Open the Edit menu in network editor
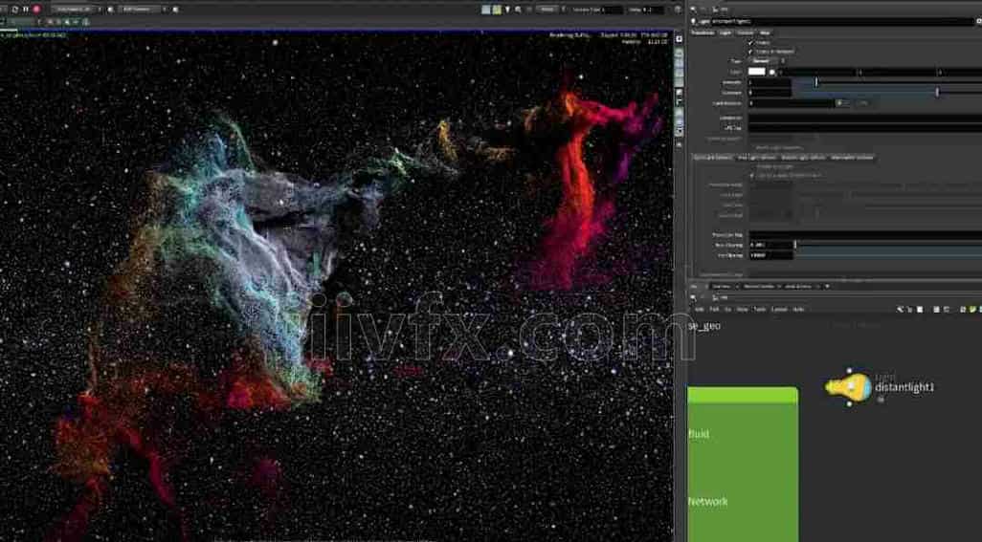982x542 pixels. click(x=714, y=310)
